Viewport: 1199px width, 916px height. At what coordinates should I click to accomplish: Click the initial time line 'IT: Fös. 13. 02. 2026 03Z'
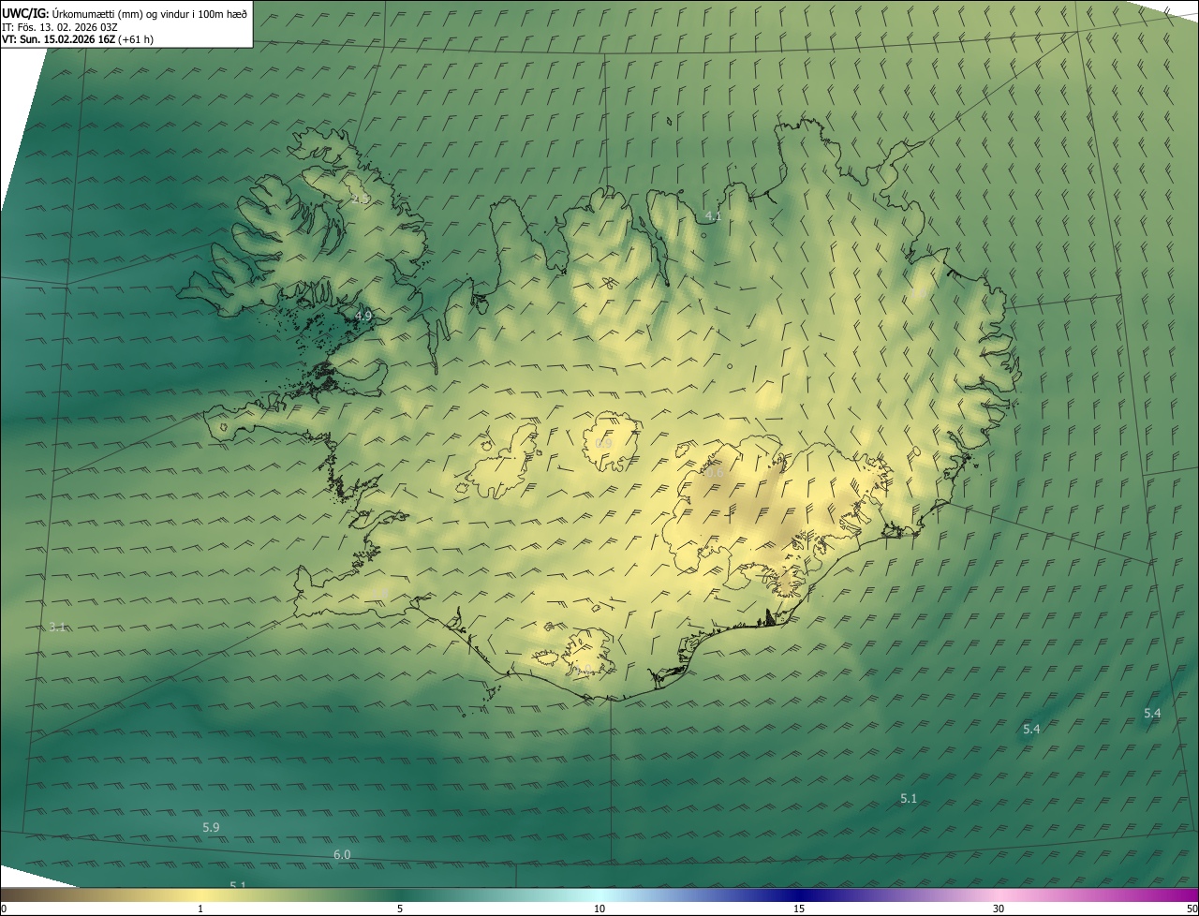pyautogui.click(x=61, y=26)
